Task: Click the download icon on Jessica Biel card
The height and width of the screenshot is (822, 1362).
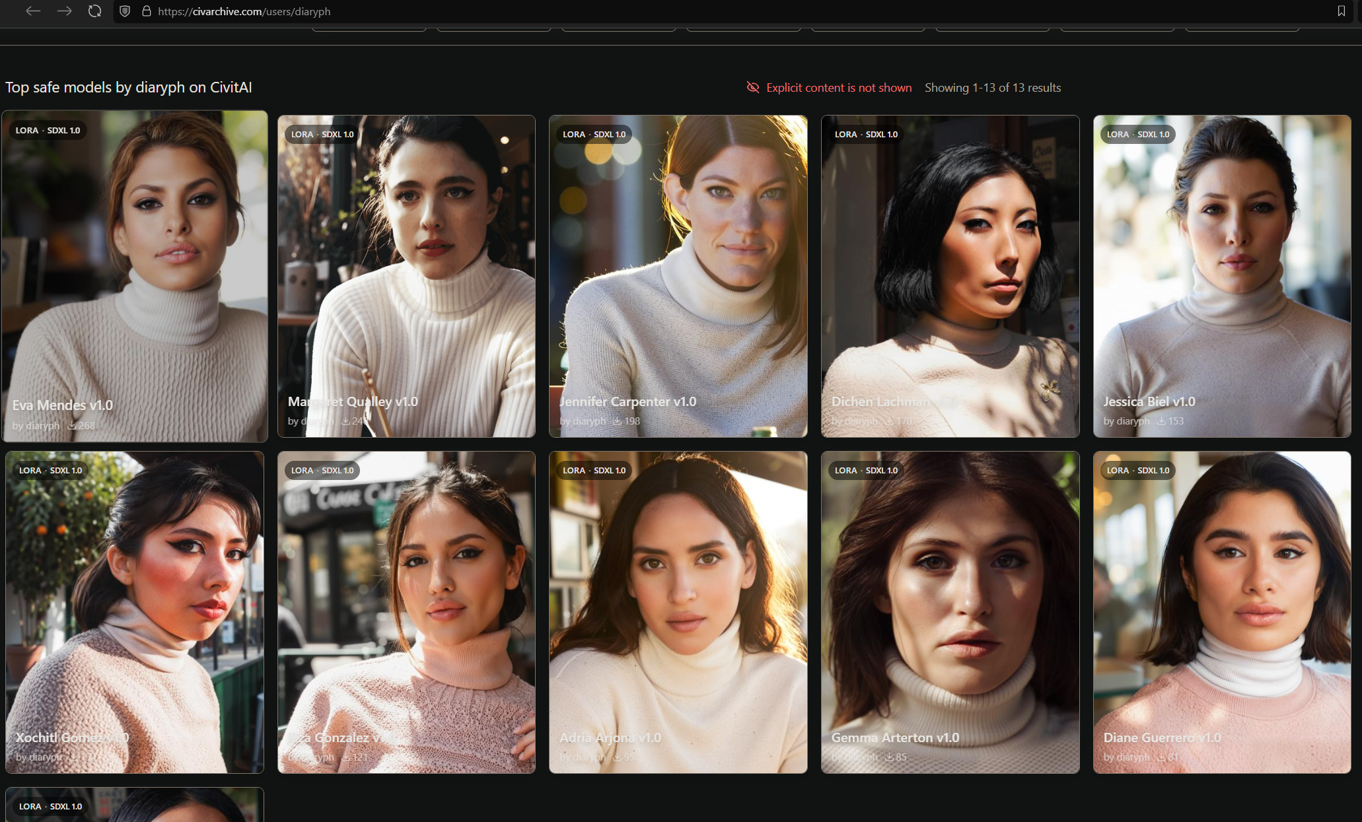Action: 1161,421
